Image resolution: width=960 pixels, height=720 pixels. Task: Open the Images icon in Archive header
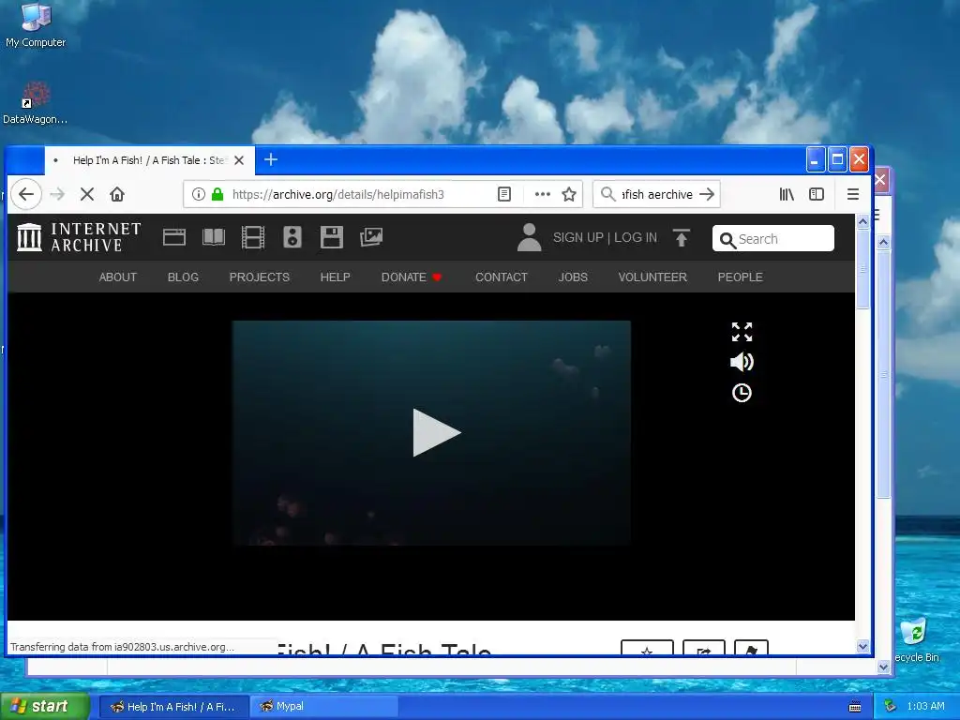click(371, 237)
